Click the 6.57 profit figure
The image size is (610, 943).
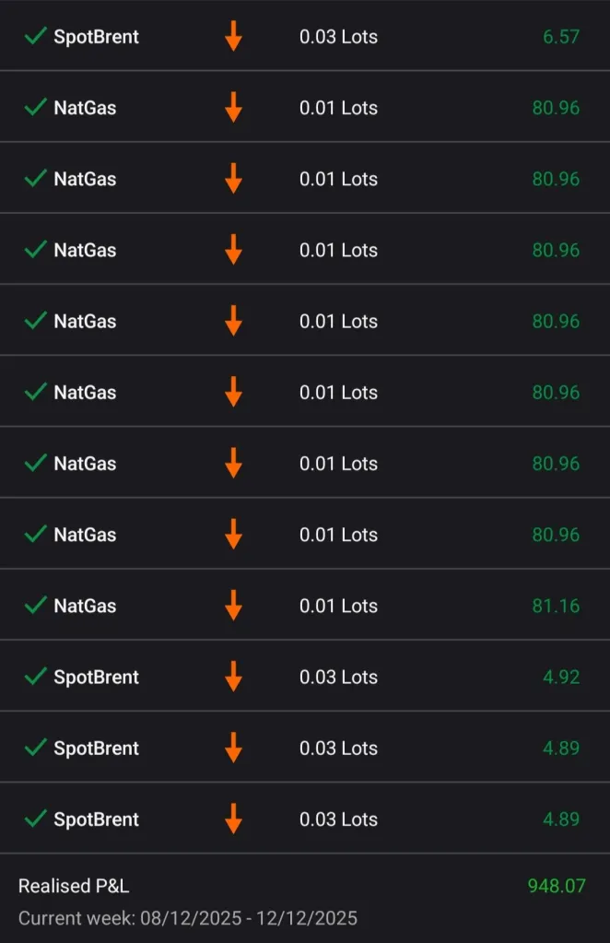coord(561,37)
